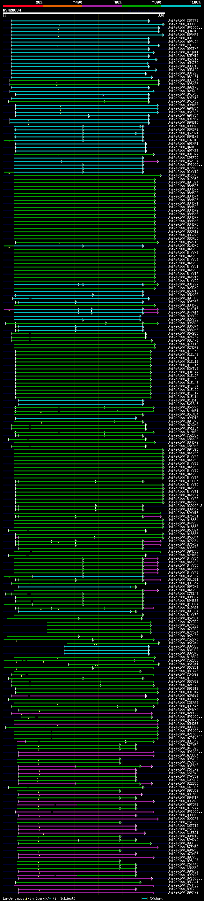The width and height of the screenshot is (204, 901).
Task: Open hit UniRef100_C6T776
Action: [183, 21]
